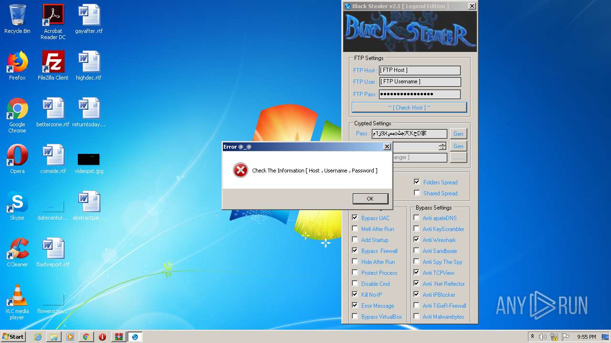The height and width of the screenshot is (343, 611).
Task: Click the numeric spinner arrows
Action: pos(442,146)
